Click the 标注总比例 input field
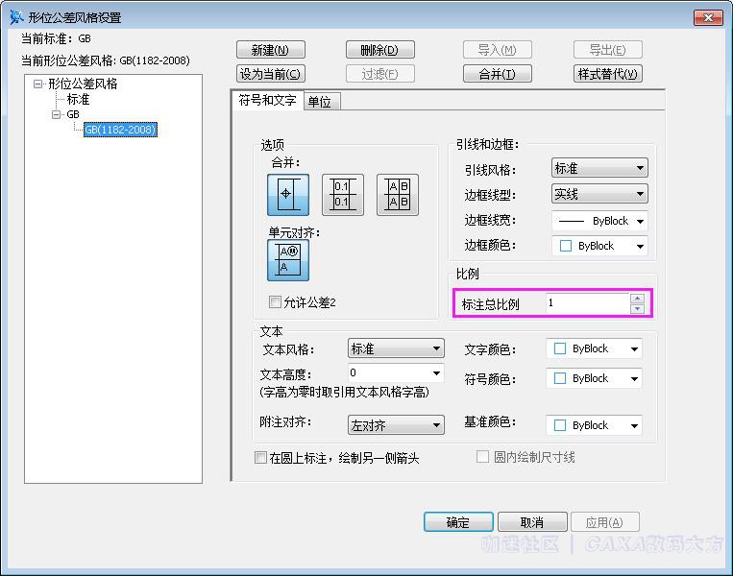 pos(586,303)
